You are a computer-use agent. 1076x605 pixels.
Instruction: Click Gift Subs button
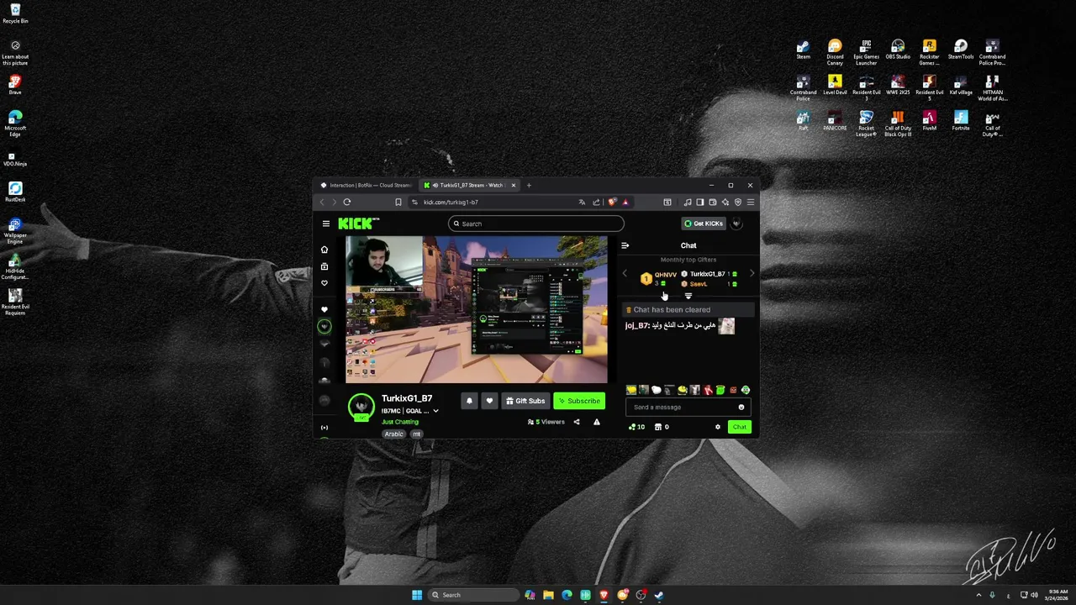(525, 401)
